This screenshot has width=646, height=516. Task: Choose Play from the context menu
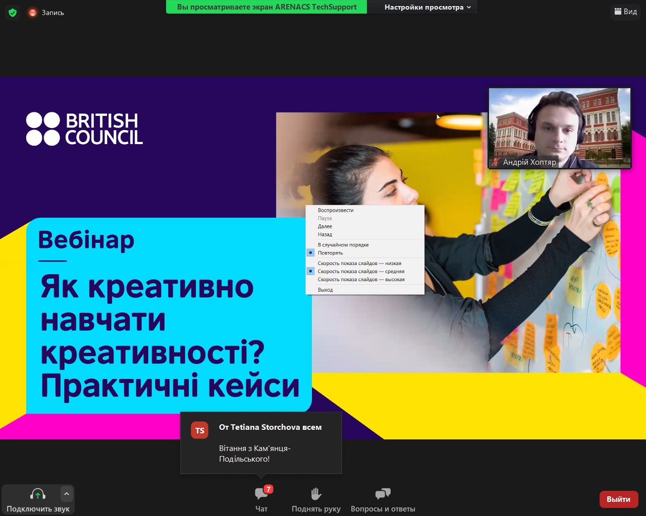pos(335,210)
